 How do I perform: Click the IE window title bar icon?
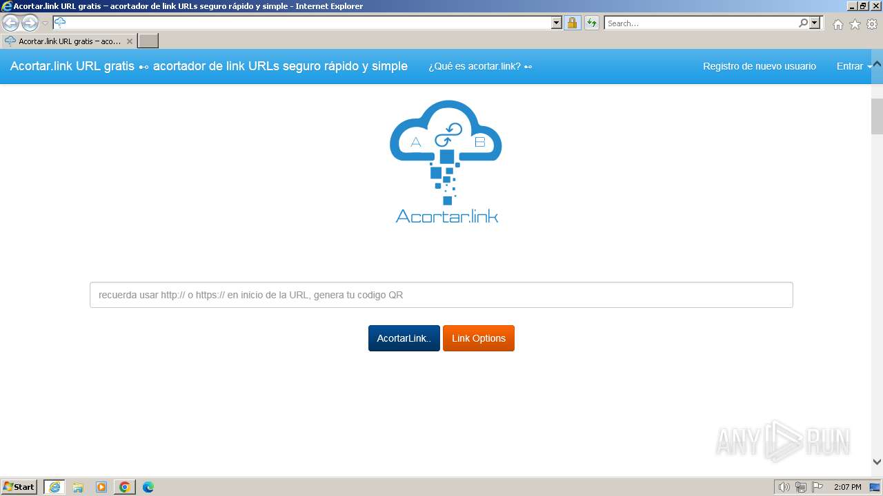coord(6,6)
